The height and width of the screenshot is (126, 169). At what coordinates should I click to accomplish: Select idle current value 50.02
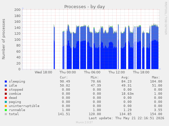pyautogui.click(x=65, y=86)
